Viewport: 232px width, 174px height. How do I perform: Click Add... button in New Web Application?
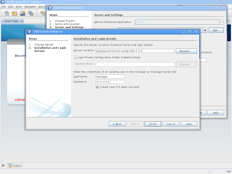coord(216,30)
